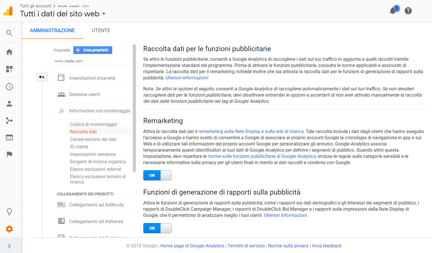
Task: Click the Impostazioni proprietà icon
Action: tap(61, 78)
